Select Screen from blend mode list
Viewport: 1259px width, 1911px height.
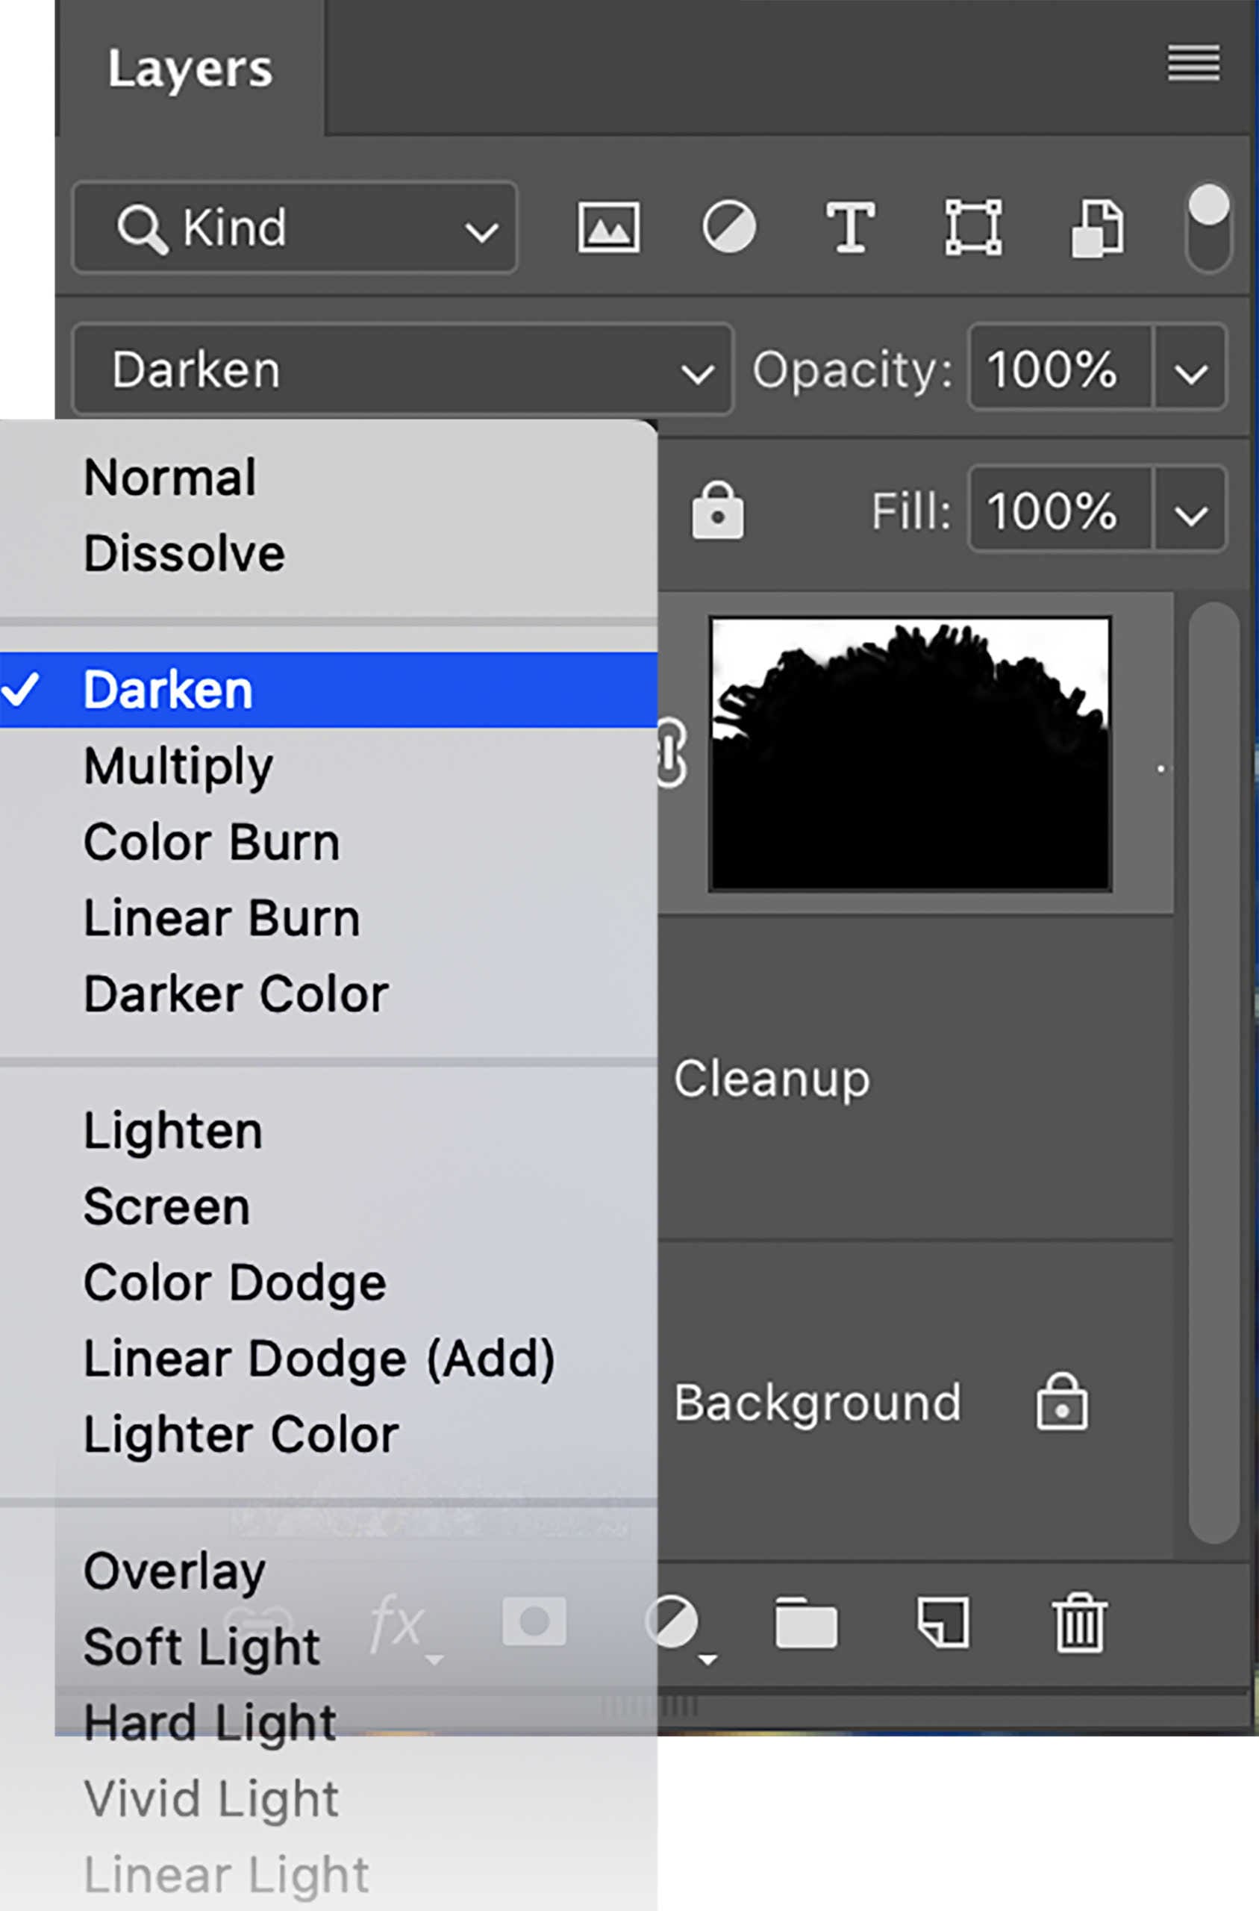167,1207
